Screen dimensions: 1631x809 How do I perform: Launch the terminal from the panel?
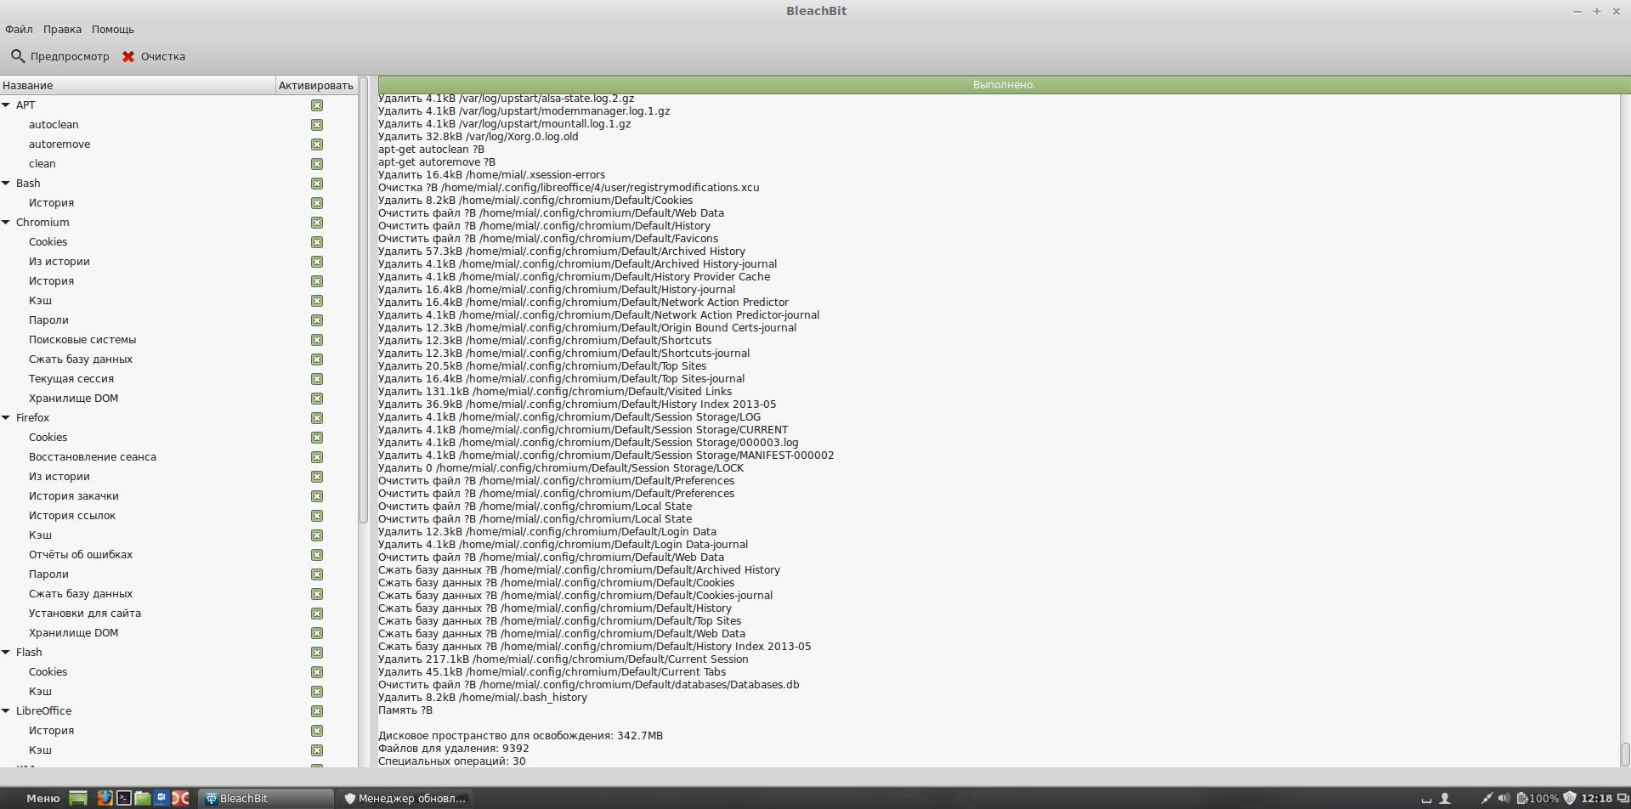(123, 798)
